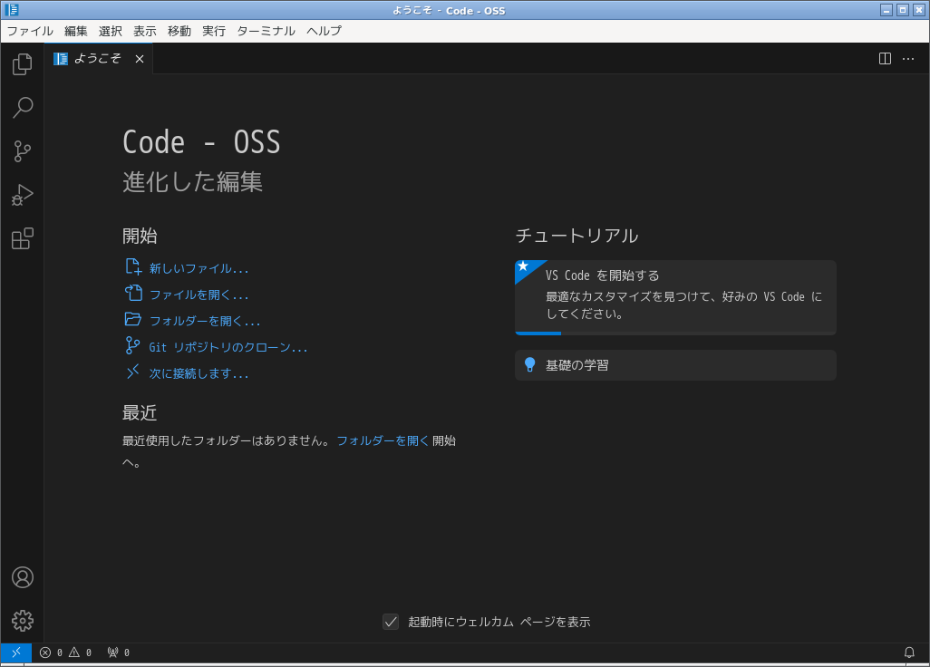Screen dimensions: 930x667
Task: Open the Explorer view in activity bar
Action: tap(22, 64)
